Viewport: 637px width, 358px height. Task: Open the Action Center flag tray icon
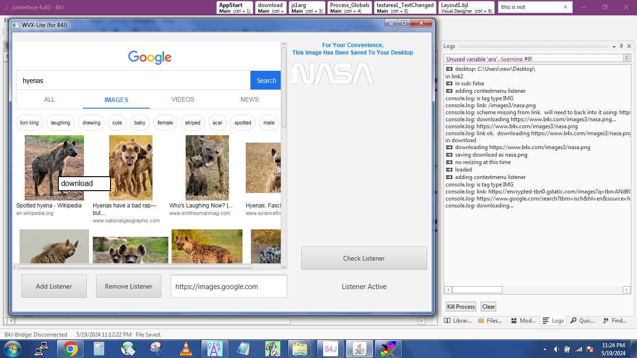pos(590,349)
